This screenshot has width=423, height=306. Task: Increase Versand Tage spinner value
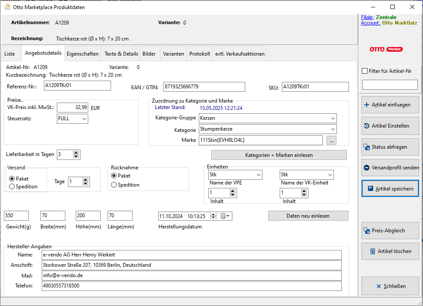tap(86, 180)
